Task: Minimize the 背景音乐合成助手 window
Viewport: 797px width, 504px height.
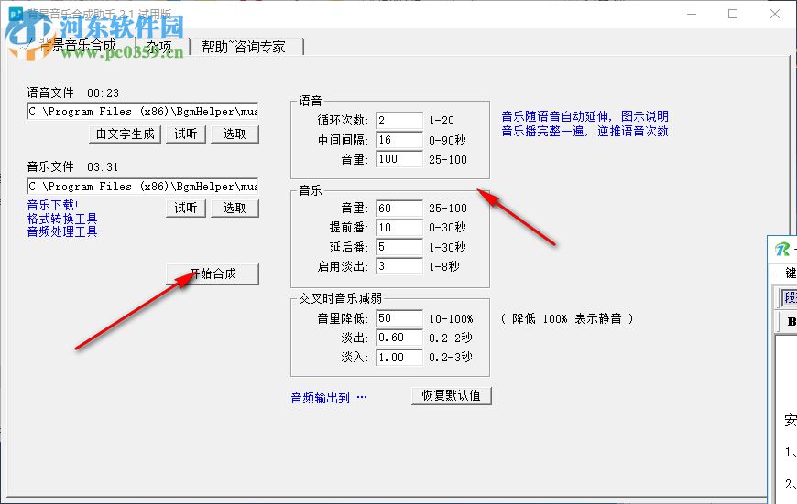Action: coord(692,14)
